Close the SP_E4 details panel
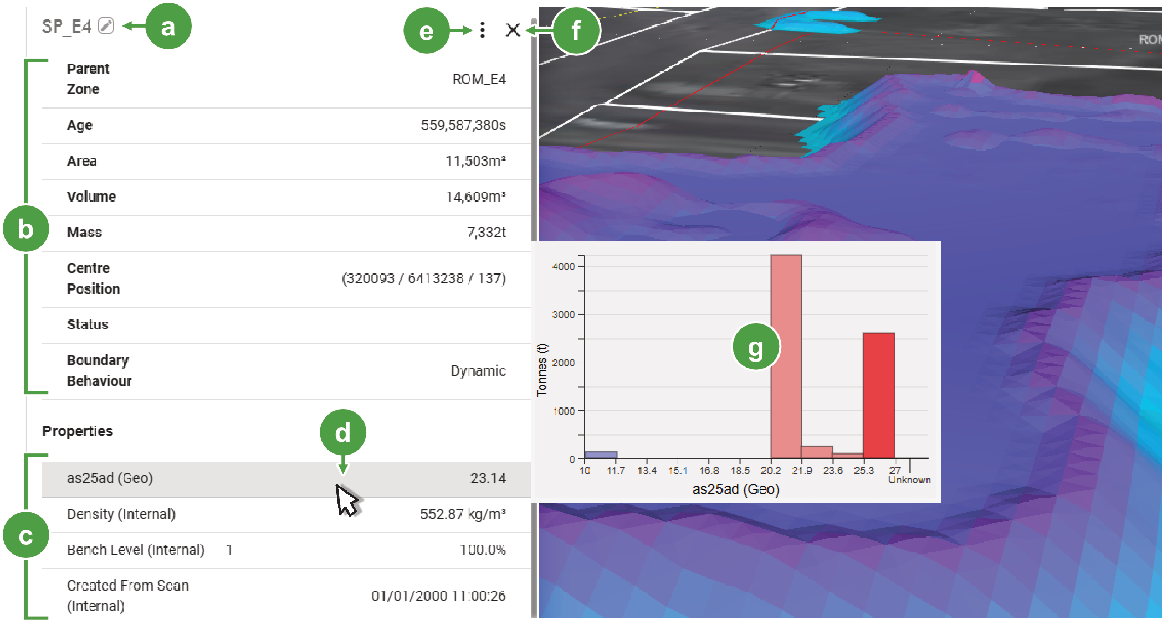Screen dimensions: 1162x630 [513, 30]
